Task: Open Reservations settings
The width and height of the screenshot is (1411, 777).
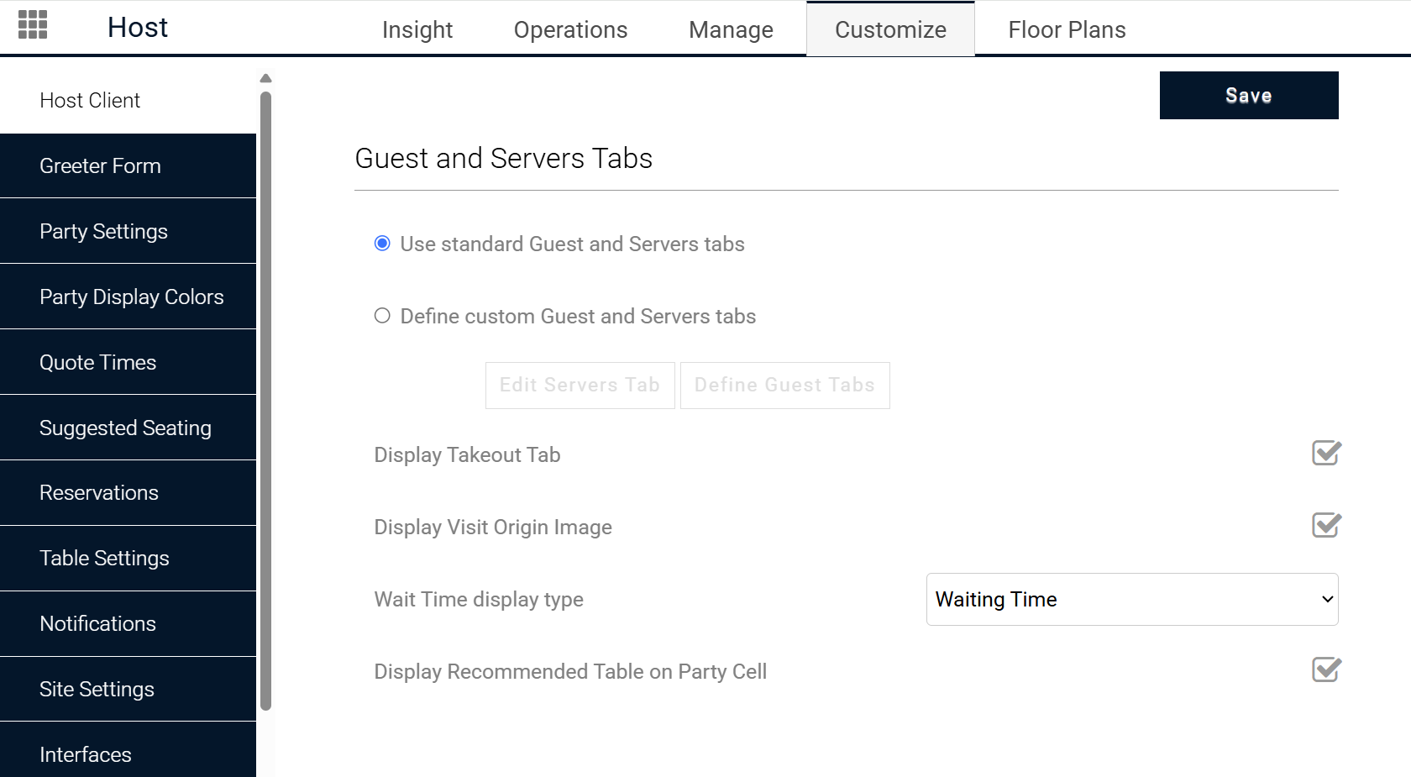Action: click(x=128, y=493)
